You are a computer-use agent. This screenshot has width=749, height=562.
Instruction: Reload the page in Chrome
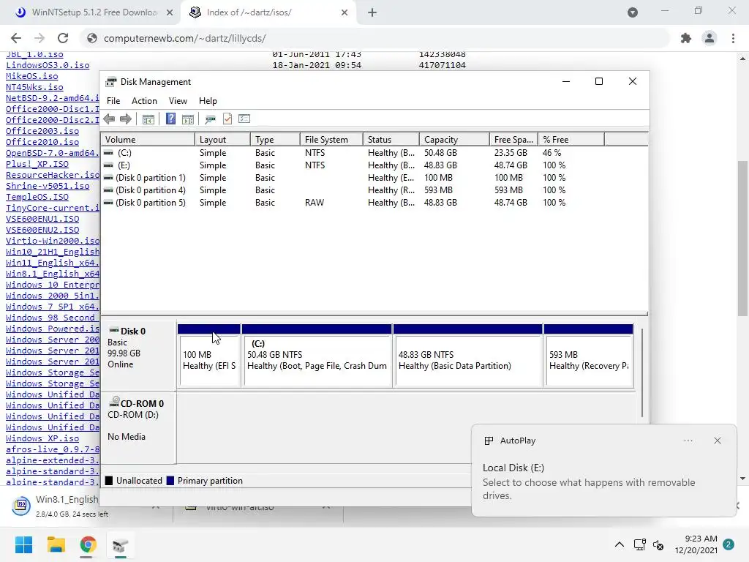click(63, 38)
